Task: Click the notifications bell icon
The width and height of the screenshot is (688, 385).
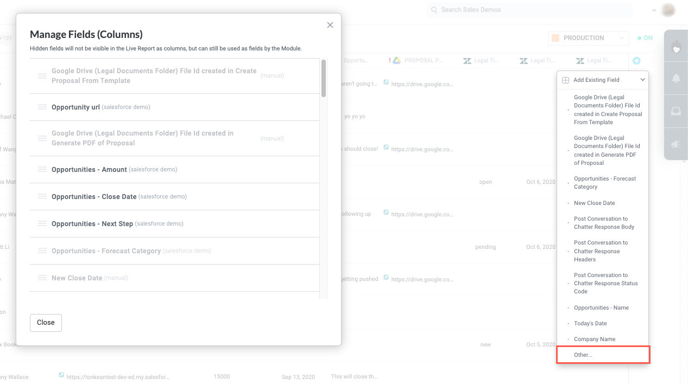Action: tap(676, 79)
